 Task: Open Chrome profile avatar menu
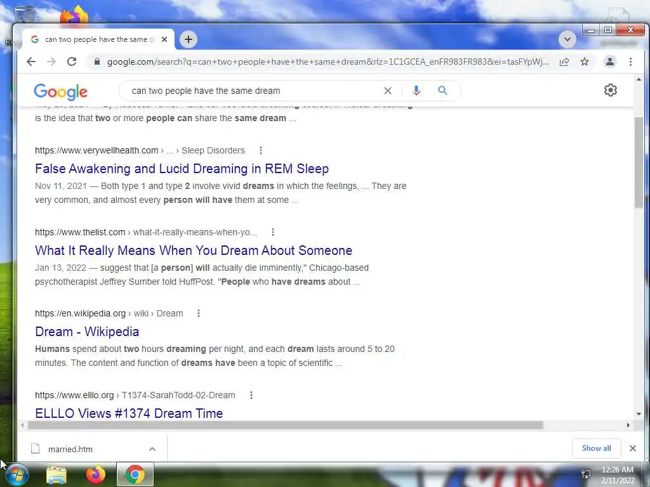point(610,62)
